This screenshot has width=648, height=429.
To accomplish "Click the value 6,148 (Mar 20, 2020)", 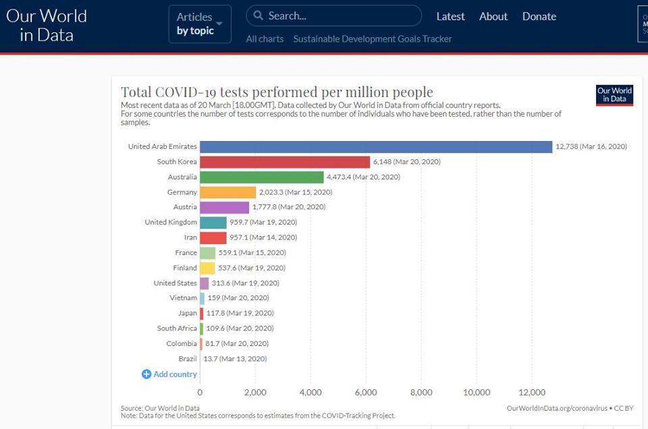I will click(407, 162).
